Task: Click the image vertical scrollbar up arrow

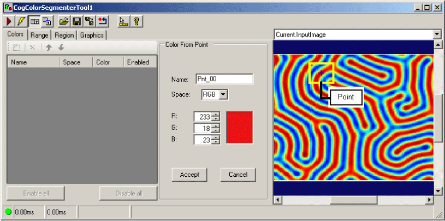Action: [x=438, y=45]
